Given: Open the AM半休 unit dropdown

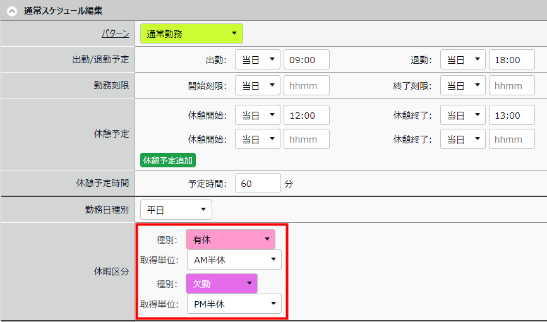Looking at the screenshot, I should click(234, 259).
